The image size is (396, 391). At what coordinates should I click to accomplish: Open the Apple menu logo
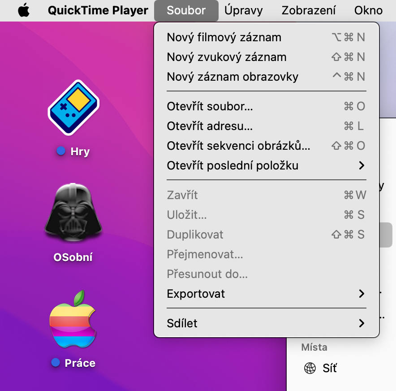tap(24, 10)
